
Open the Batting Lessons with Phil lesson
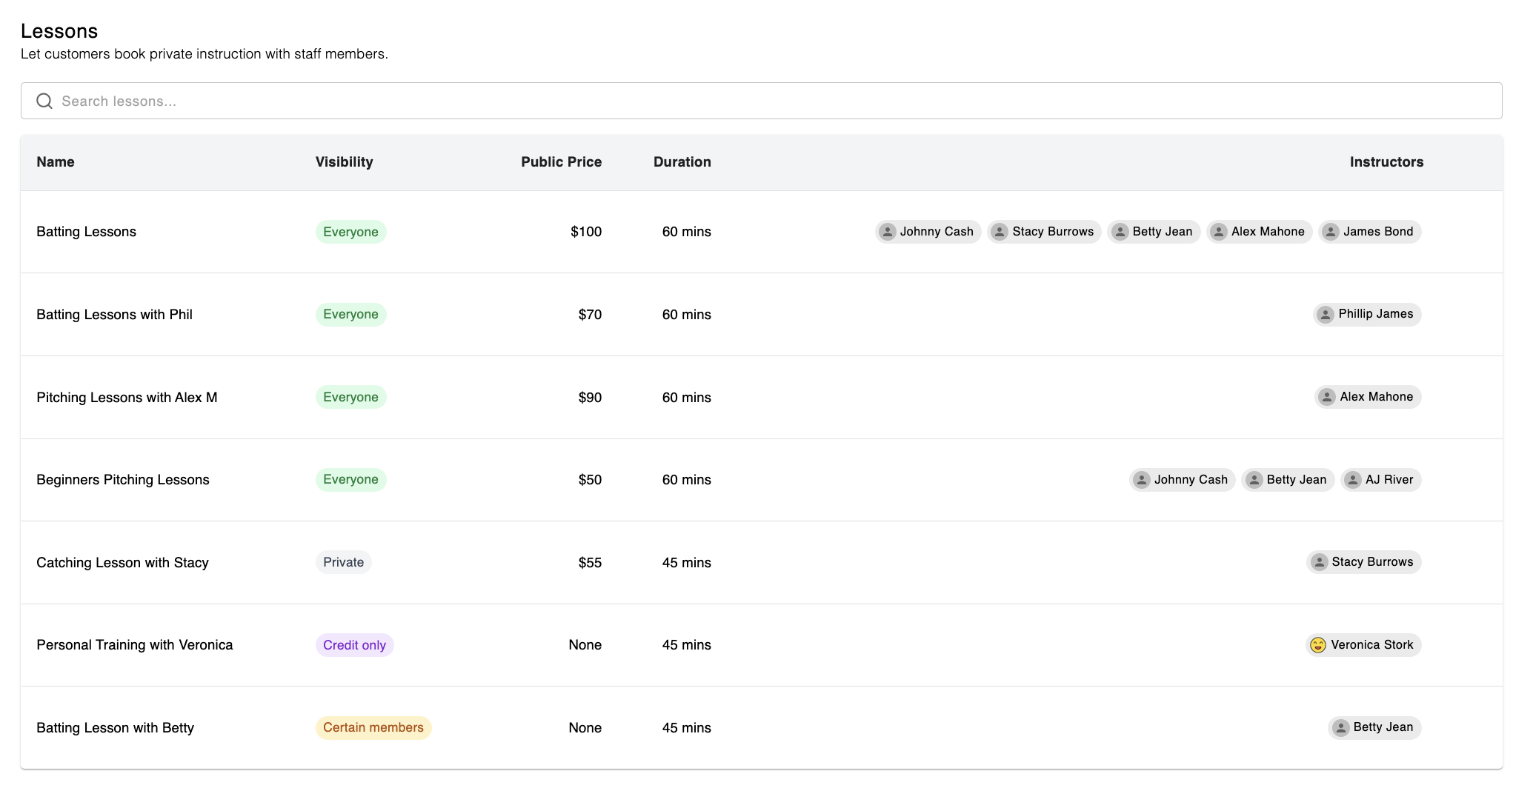(x=114, y=315)
